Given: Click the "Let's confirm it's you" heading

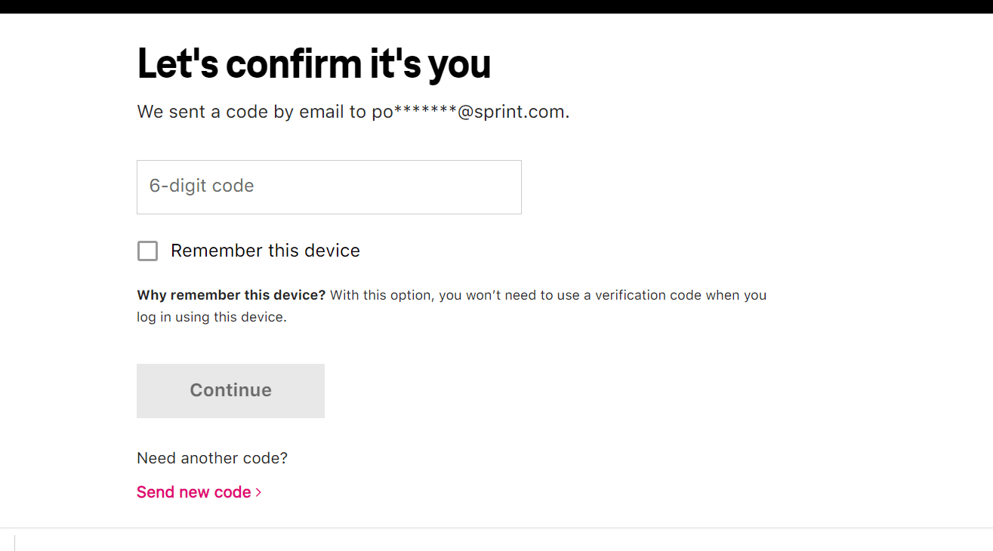Looking at the screenshot, I should pyautogui.click(x=313, y=63).
